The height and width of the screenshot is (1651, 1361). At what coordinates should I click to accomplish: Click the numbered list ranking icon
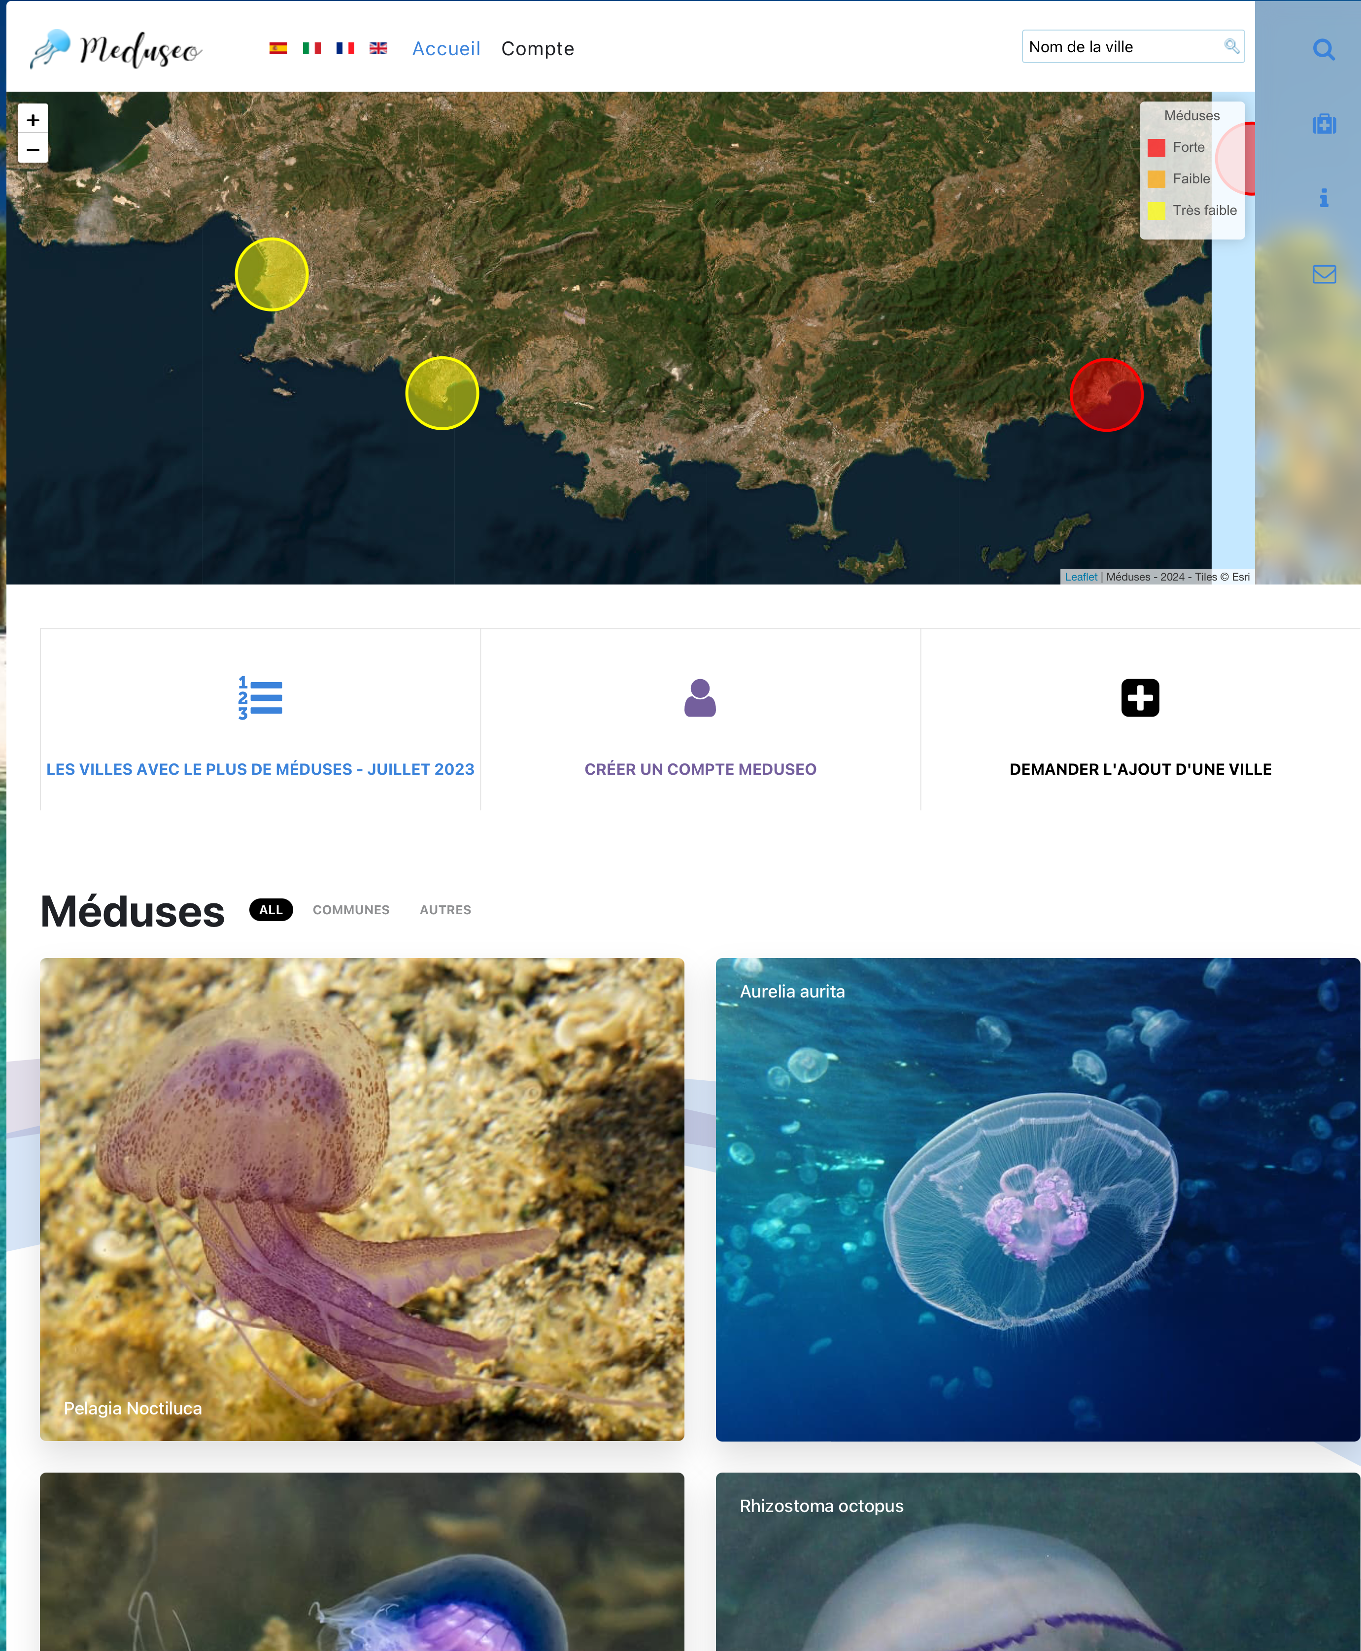260,698
